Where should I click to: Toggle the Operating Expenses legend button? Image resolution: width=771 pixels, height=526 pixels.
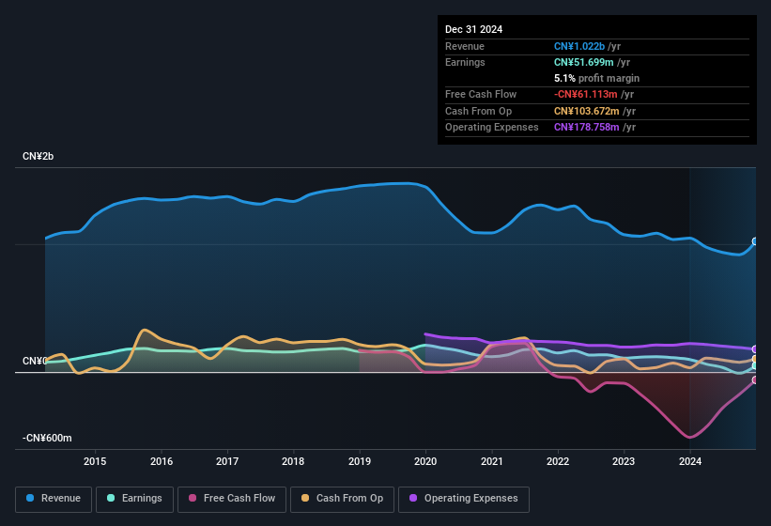point(464,499)
